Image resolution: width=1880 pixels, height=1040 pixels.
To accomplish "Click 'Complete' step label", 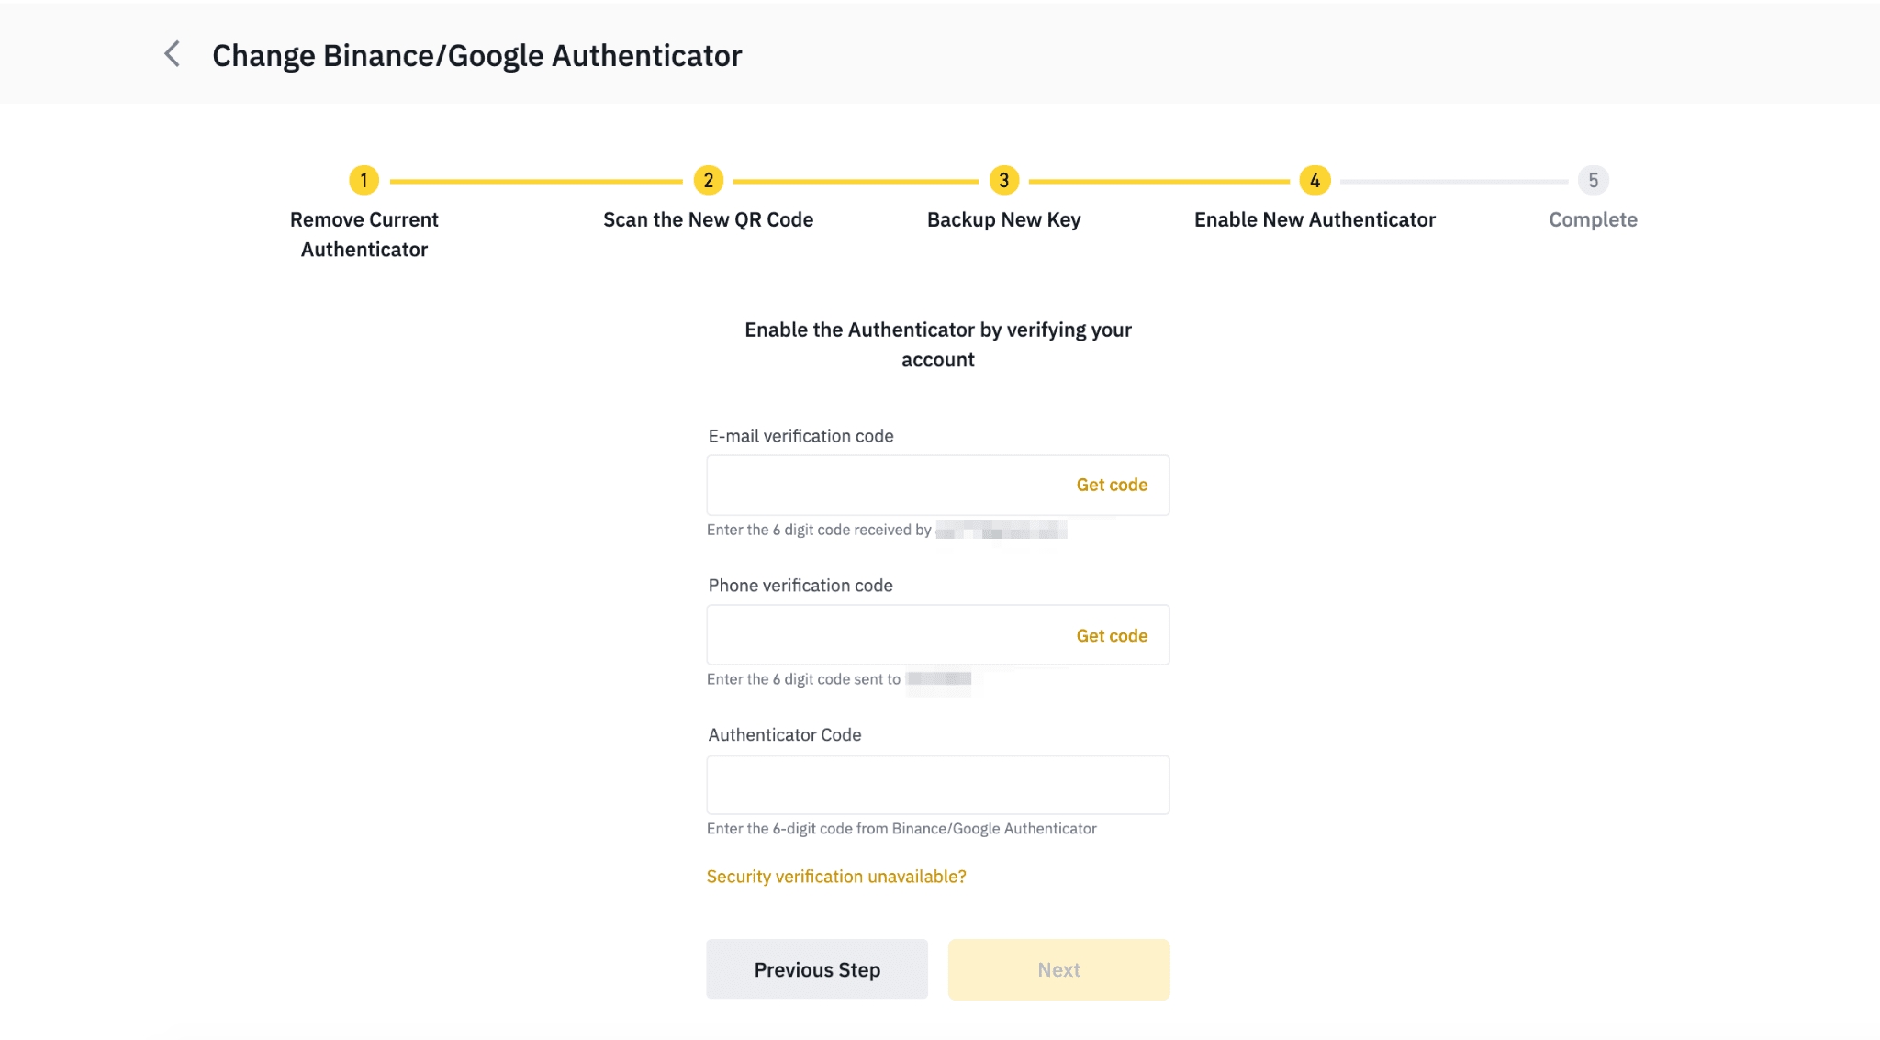I will pos(1593,219).
